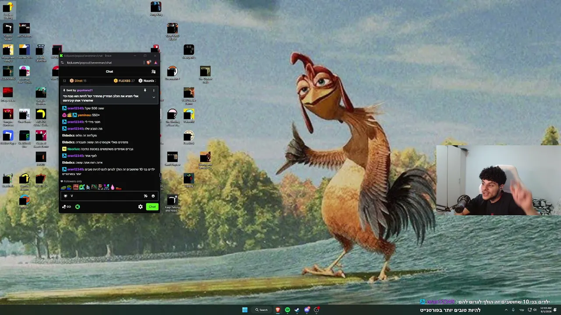
Task: Open the Roblox Player shortcut
Action: click(8, 138)
